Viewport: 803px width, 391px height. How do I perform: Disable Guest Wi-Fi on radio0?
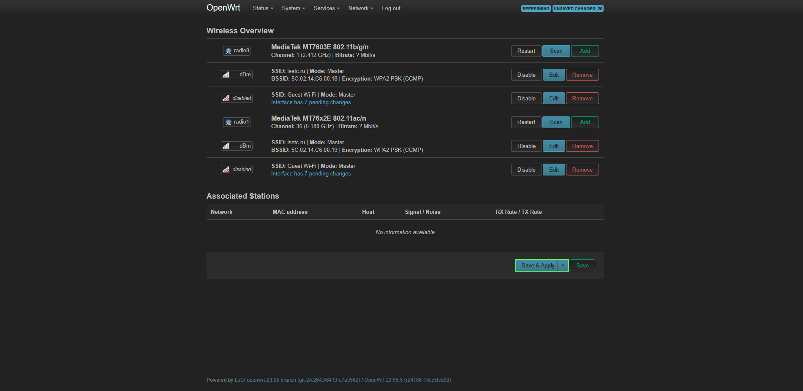(x=526, y=98)
